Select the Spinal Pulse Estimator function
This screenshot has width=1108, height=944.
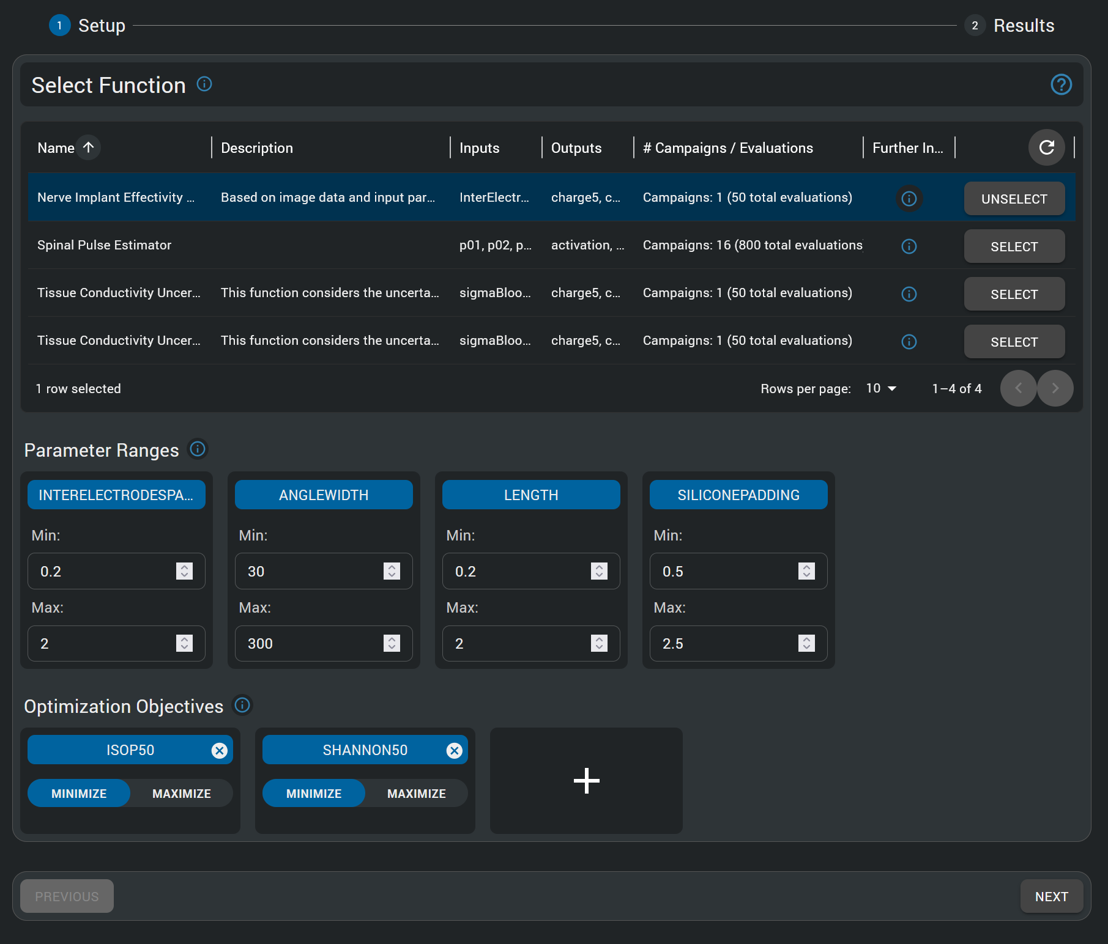tap(1014, 246)
